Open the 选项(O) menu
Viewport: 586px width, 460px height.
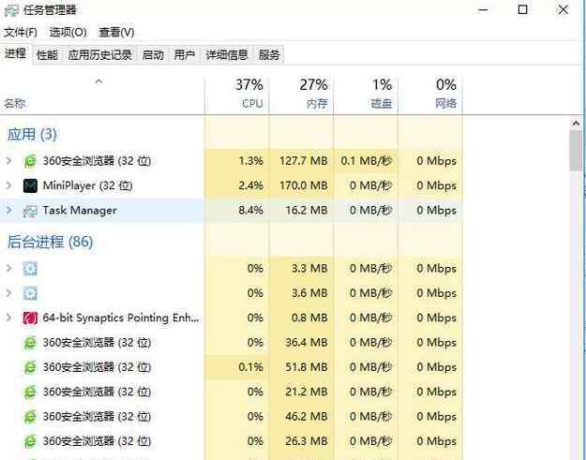[x=68, y=32]
